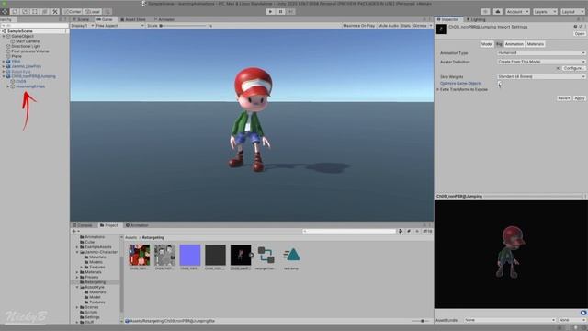
Task: Switch to the Asset Store tab
Action: tap(133, 19)
